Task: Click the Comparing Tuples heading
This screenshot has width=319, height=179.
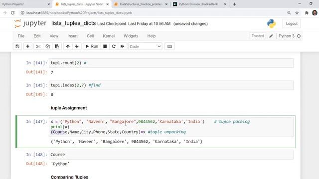Action: 69,177
